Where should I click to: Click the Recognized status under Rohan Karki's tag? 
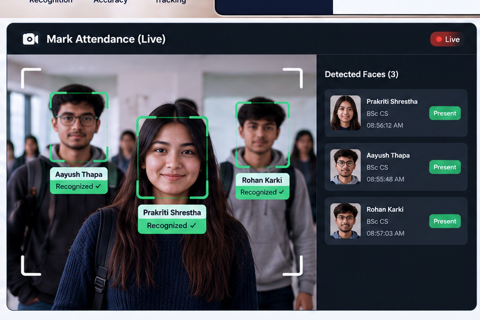(x=262, y=192)
